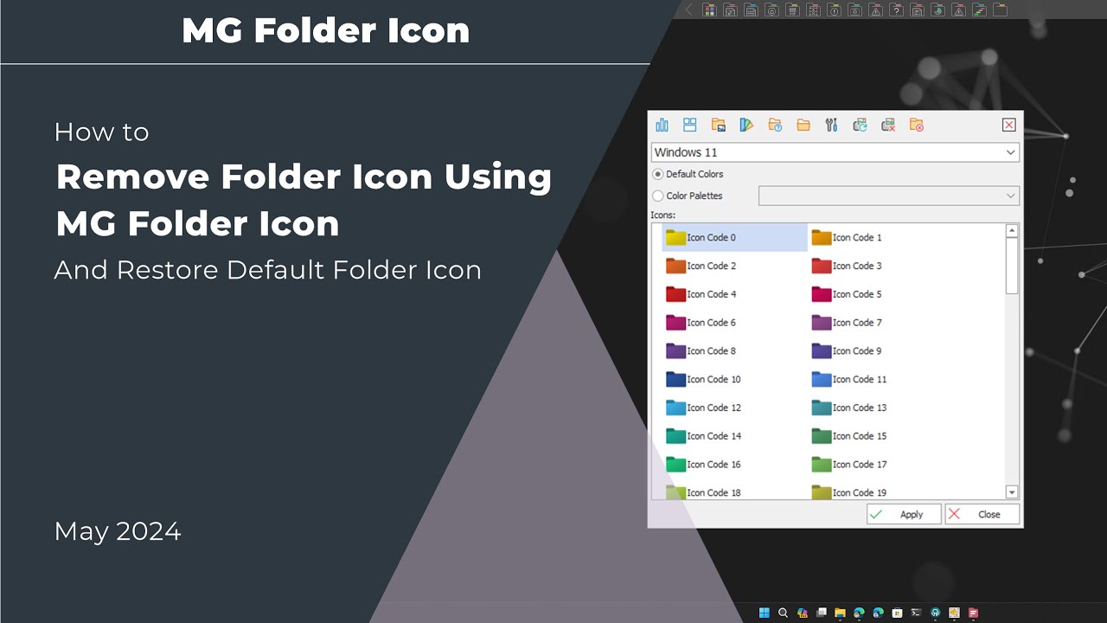Open the color swatch palette toolbar icon
The width and height of the screenshot is (1107, 623).
click(747, 125)
